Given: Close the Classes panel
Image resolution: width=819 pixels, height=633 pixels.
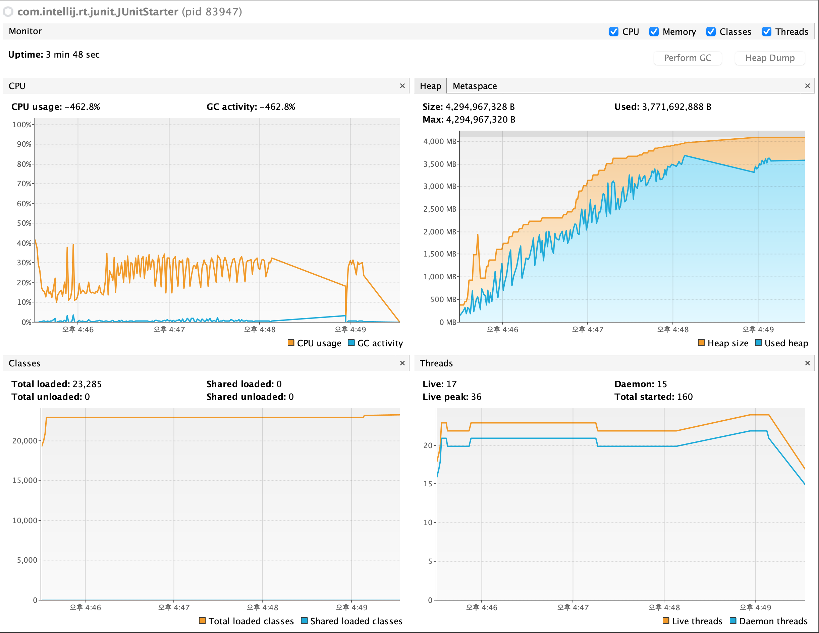Looking at the screenshot, I should click(x=402, y=363).
